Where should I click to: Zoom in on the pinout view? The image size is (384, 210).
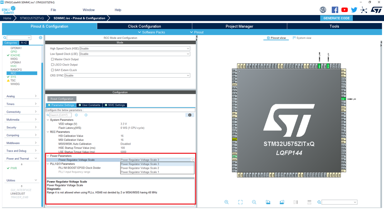coord(227,202)
